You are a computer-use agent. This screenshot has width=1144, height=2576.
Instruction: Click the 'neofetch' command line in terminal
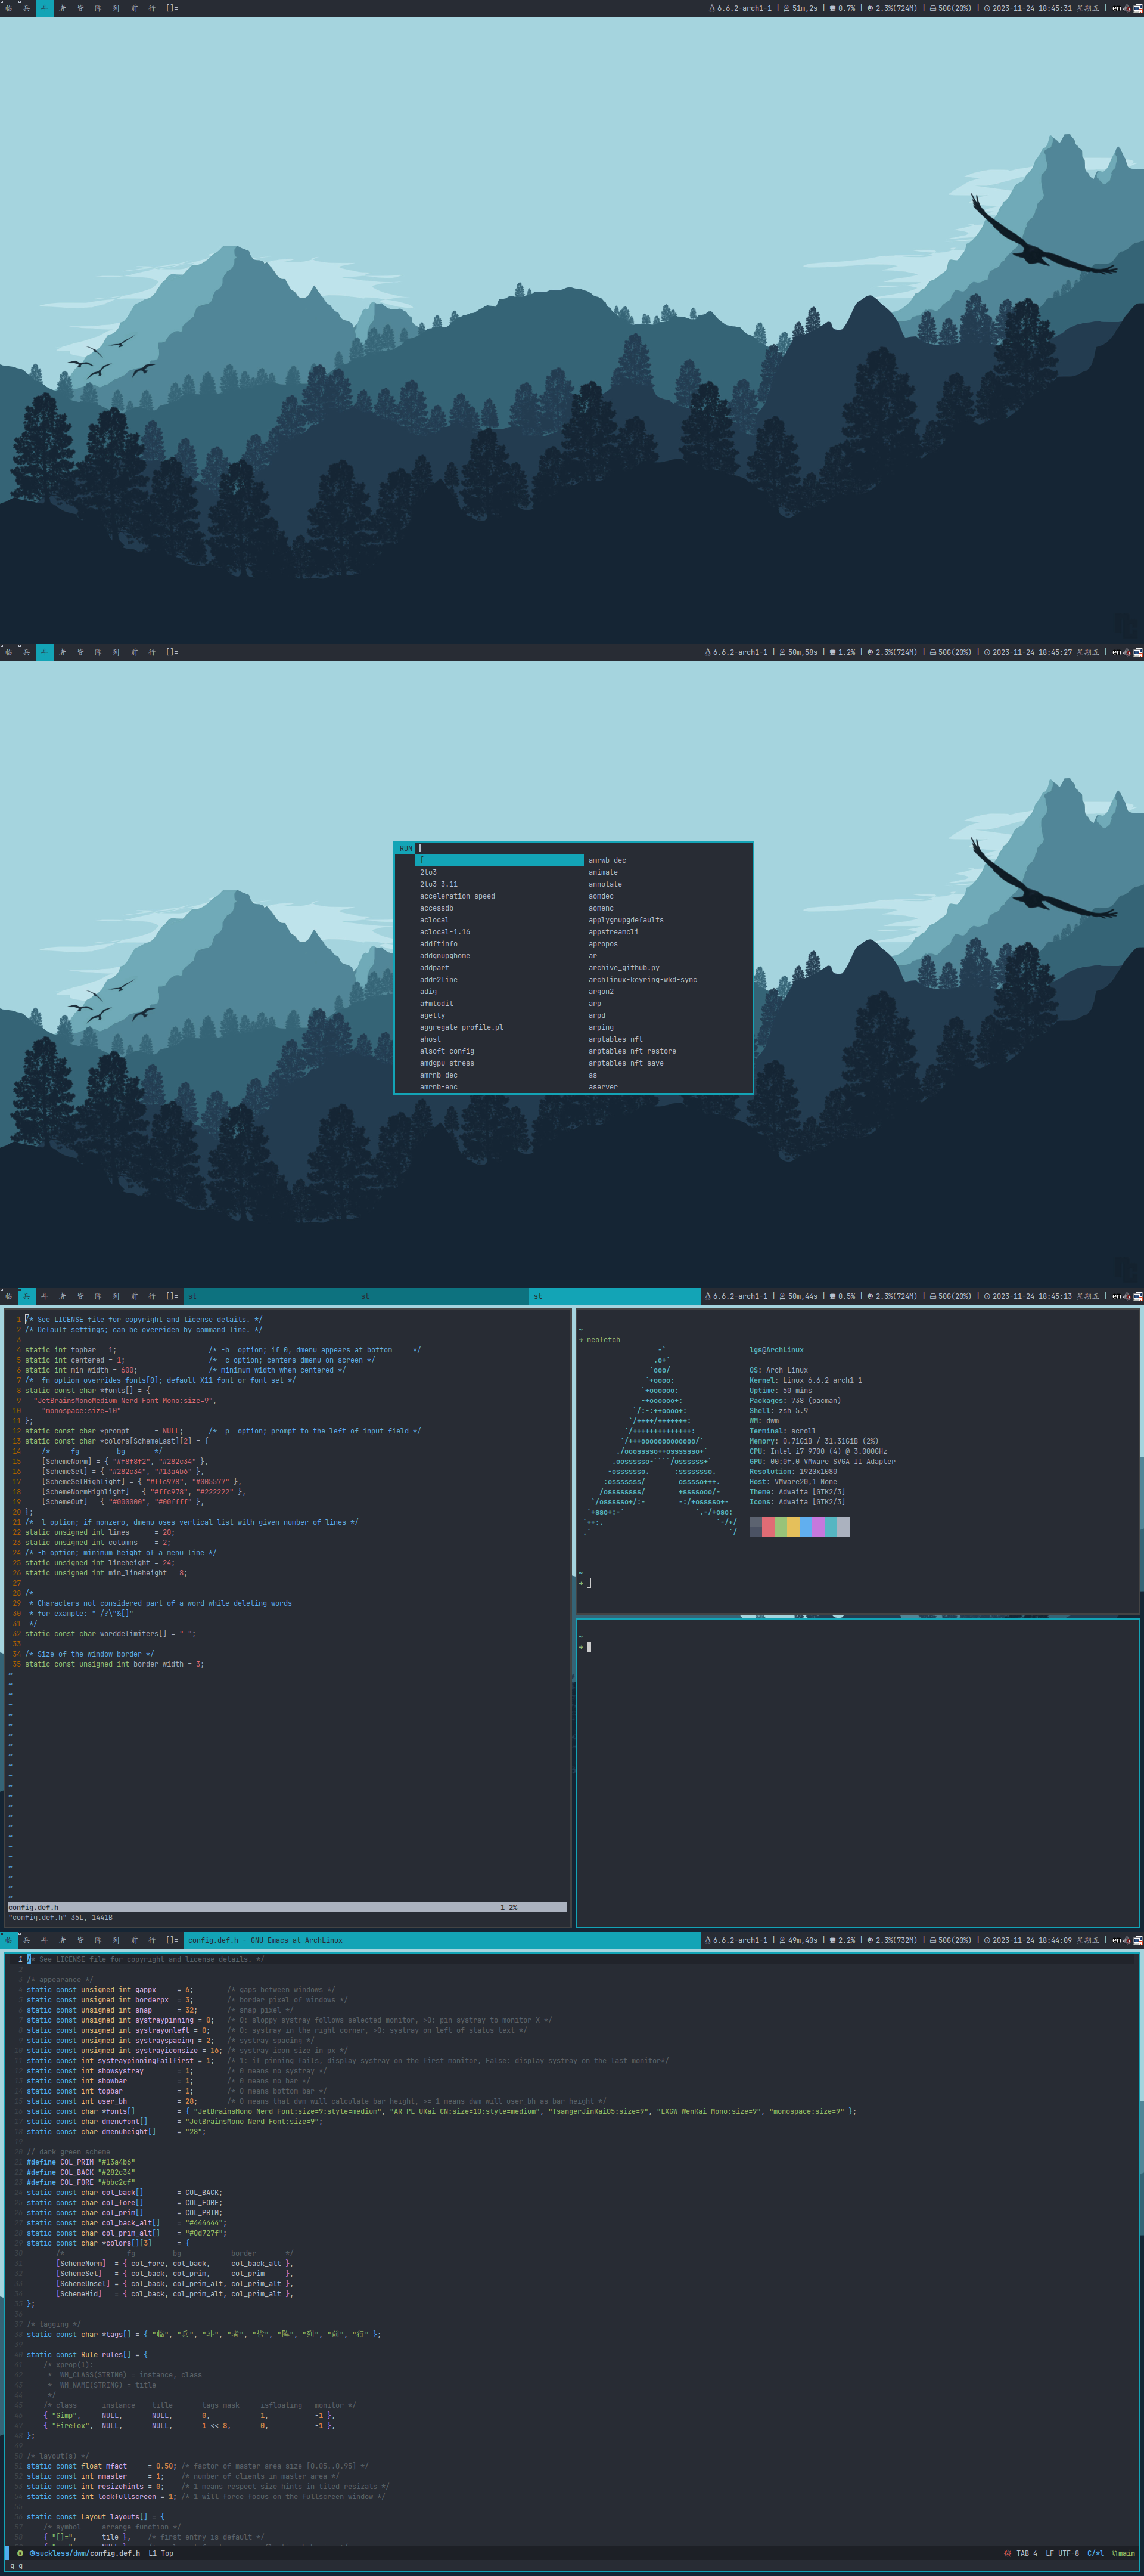(x=602, y=1339)
